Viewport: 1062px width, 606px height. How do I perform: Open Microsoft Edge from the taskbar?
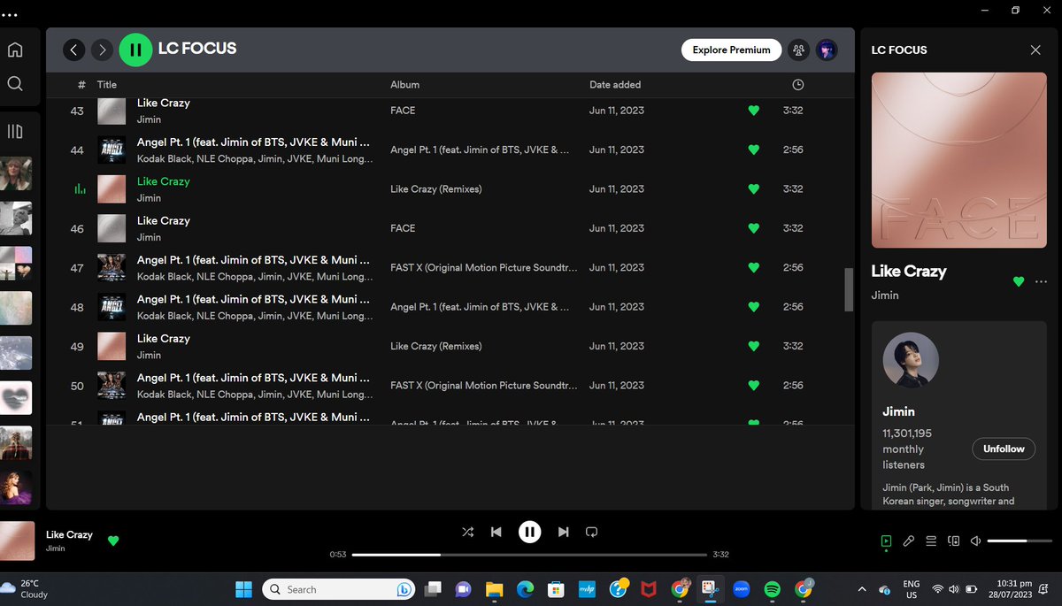[x=525, y=589]
